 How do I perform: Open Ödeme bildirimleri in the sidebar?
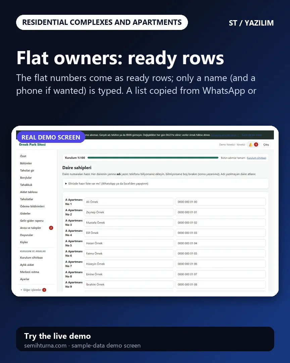pyautogui.click(x=32, y=206)
